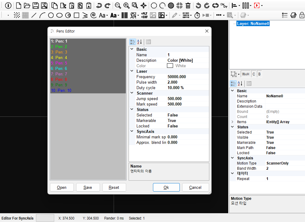Screen dimensions: 305x222
Task: Collapse the SyncAxis section in Pens Editor
Action: [x=132, y=131]
